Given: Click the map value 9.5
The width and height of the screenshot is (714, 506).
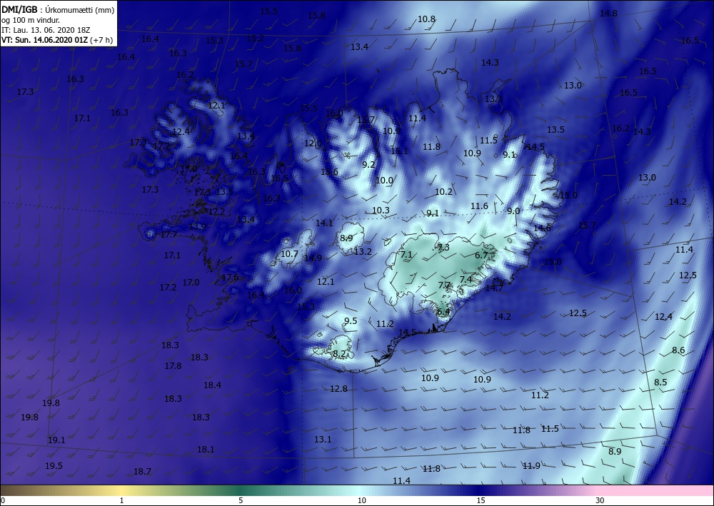Looking at the screenshot, I should coord(351,321).
